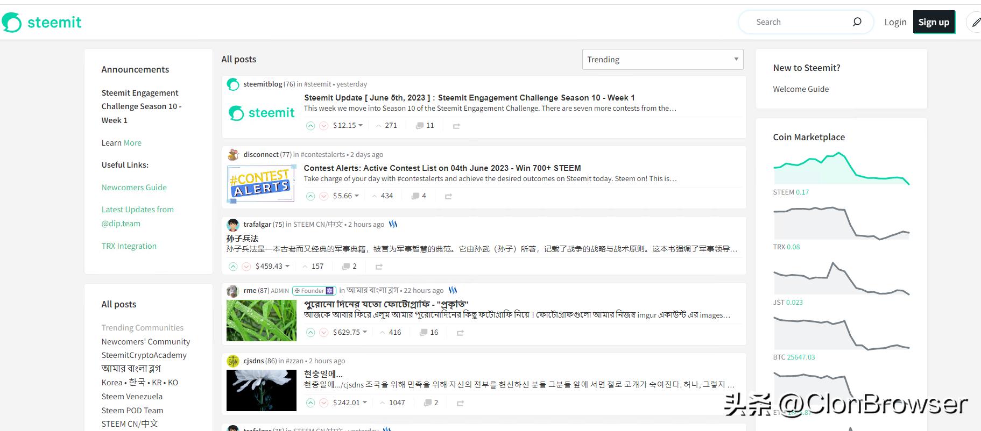Downvote the Contest Alerts post
The width and height of the screenshot is (981, 431).
pos(323,196)
